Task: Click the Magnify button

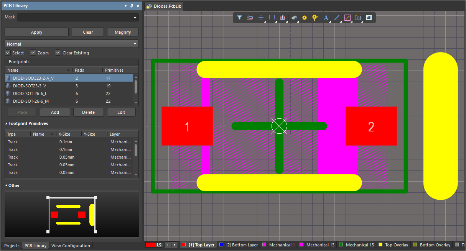Action: point(123,32)
